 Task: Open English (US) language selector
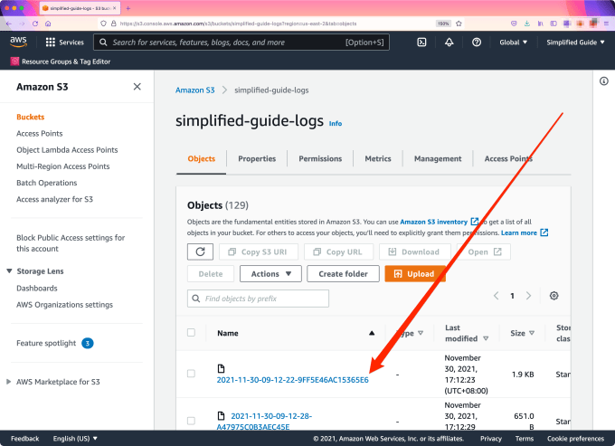[x=75, y=439]
